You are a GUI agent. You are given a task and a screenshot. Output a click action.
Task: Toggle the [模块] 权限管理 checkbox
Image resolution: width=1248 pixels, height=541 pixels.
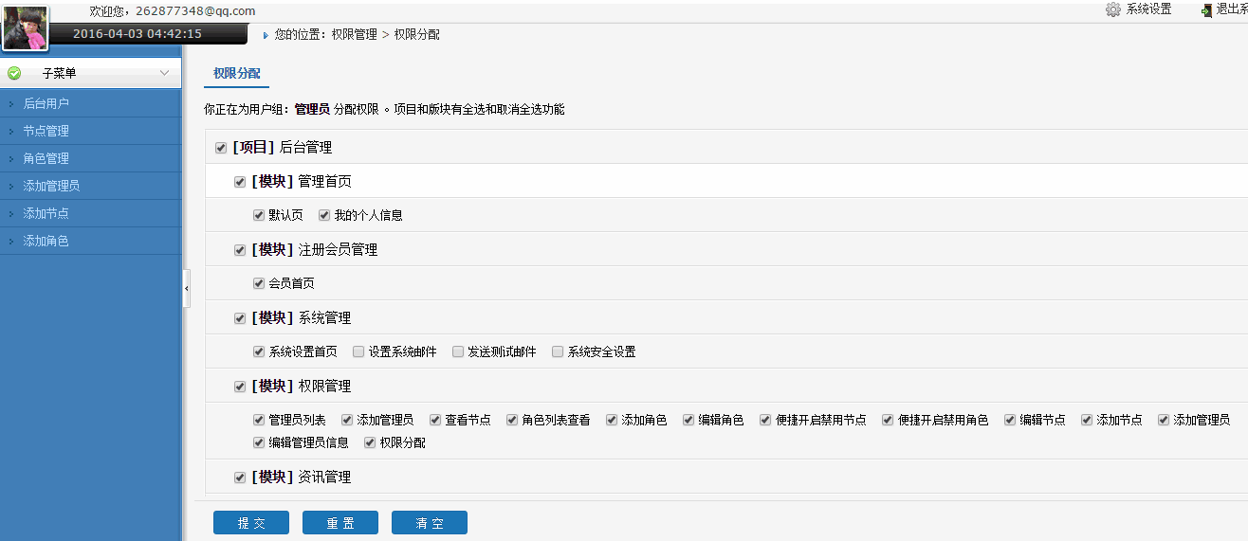coord(240,387)
